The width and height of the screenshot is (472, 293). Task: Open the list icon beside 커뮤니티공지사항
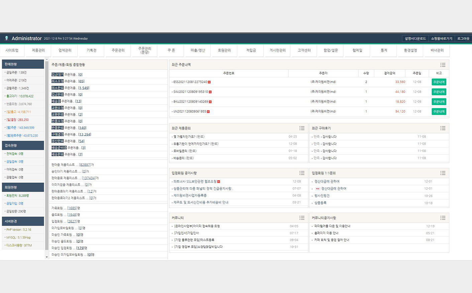coord(443,218)
